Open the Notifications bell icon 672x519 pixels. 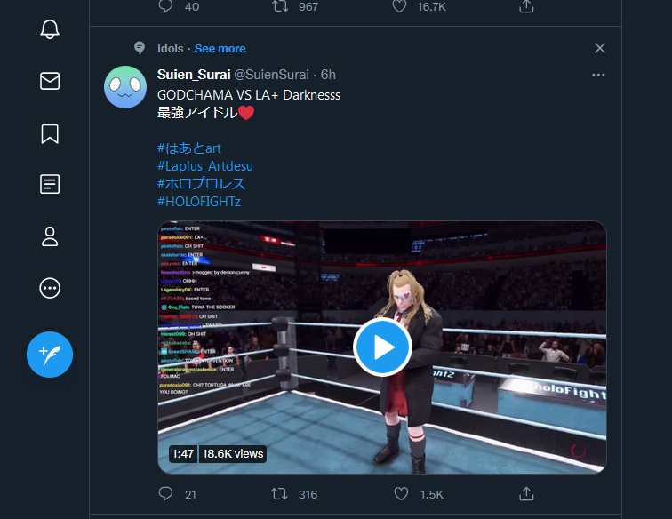[50, 29]
